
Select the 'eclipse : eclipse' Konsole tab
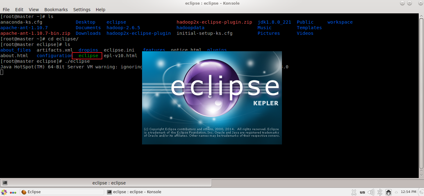[x=106, y=183]
